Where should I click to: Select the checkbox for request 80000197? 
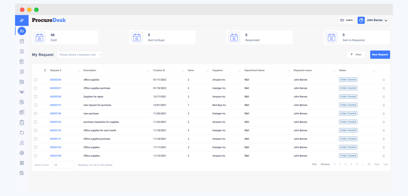click(36, 105)
